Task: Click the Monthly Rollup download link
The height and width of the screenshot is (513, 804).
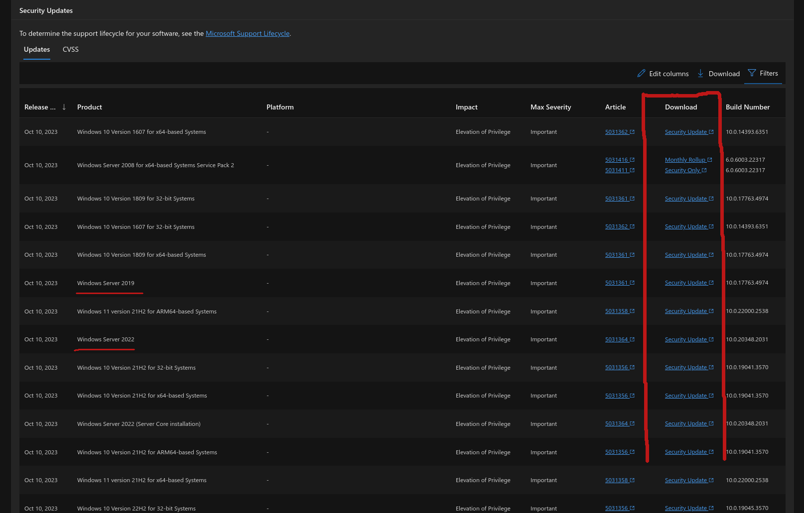Action: tap(688, 160)
